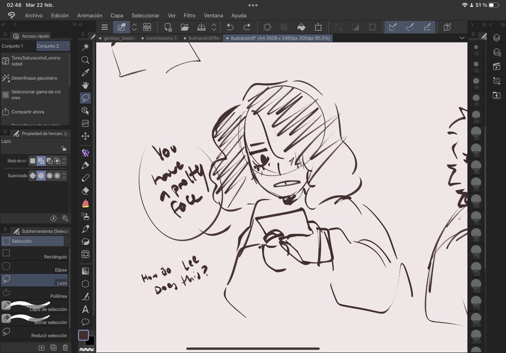Open the canvas tabs dropdown chevron
Screen dimensions: 506x353
(x=462, y=38)
